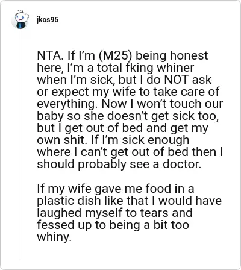Click the line "where I can't get out of bed then I"
Viewport: 241px width, 270px height.
(x=130, y=152)
